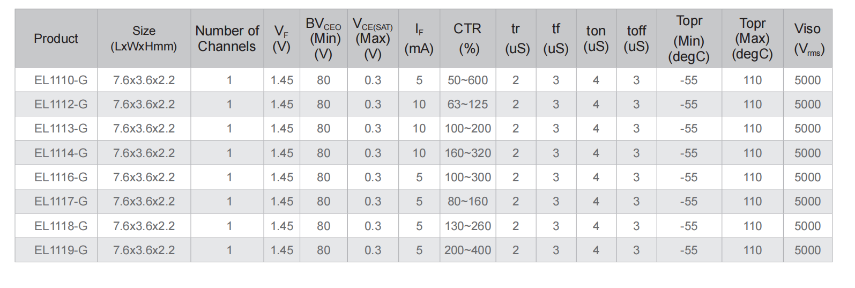Screen dimensions: 855x288
Task: Select the EL1112-G product cell
Action: pos(61,105)
